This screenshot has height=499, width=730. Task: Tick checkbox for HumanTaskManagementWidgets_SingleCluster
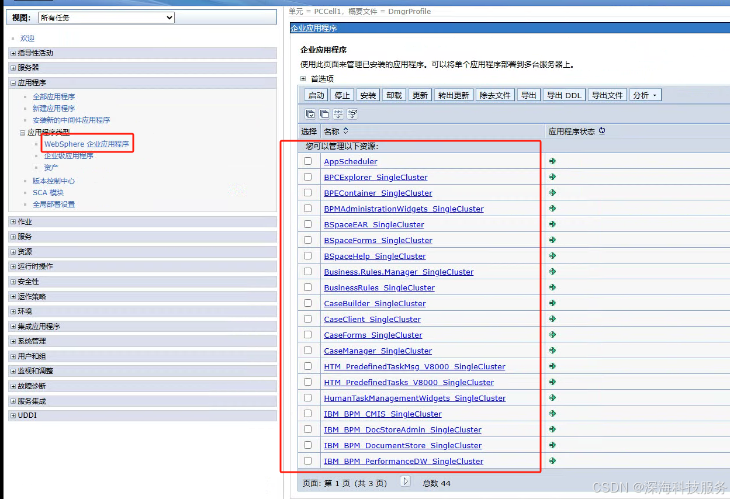308,398
